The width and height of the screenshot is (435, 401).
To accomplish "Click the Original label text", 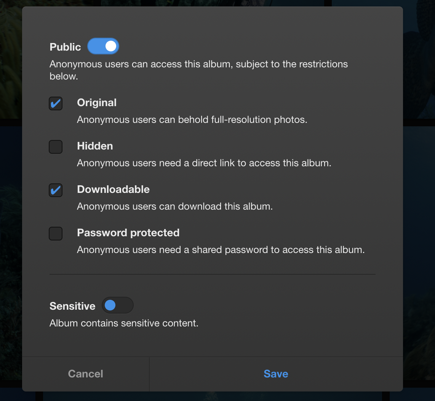I will 96,102.
